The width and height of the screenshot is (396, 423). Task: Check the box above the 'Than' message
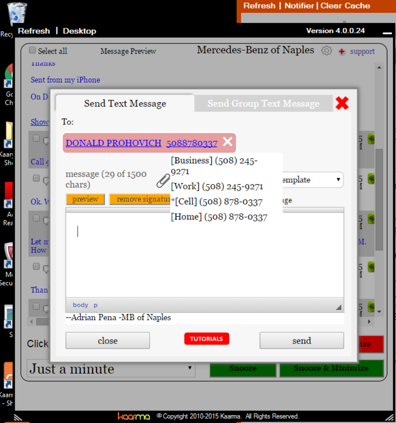point(36,266)
